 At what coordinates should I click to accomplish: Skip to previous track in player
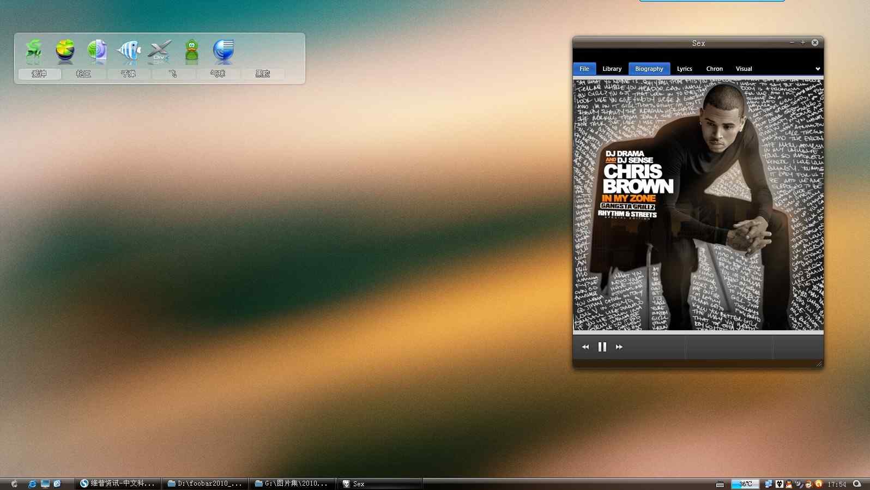(x=585, y=347)
